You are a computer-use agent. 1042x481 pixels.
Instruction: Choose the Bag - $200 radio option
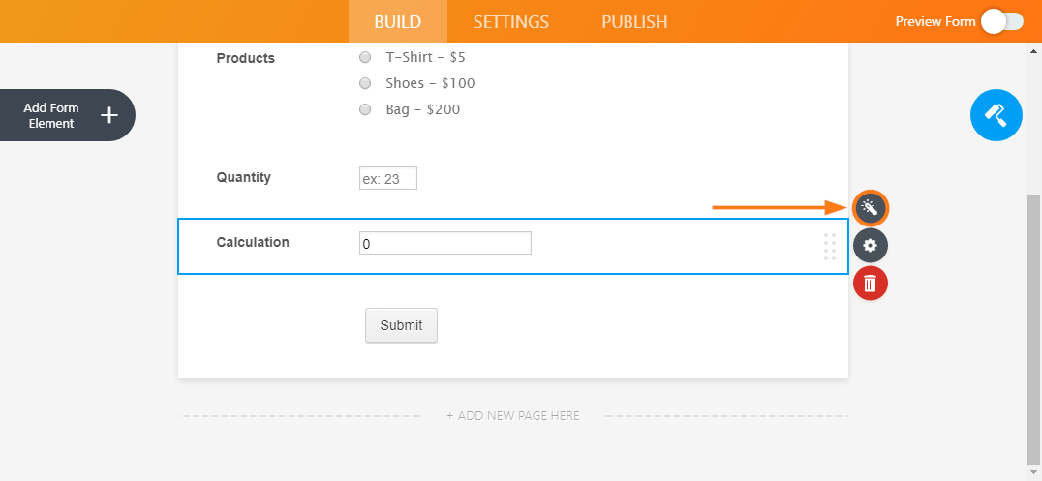point(365,109)
